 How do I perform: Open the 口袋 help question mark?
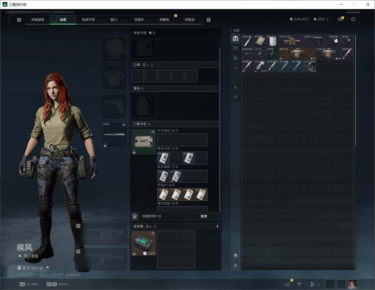pos(152,65)
